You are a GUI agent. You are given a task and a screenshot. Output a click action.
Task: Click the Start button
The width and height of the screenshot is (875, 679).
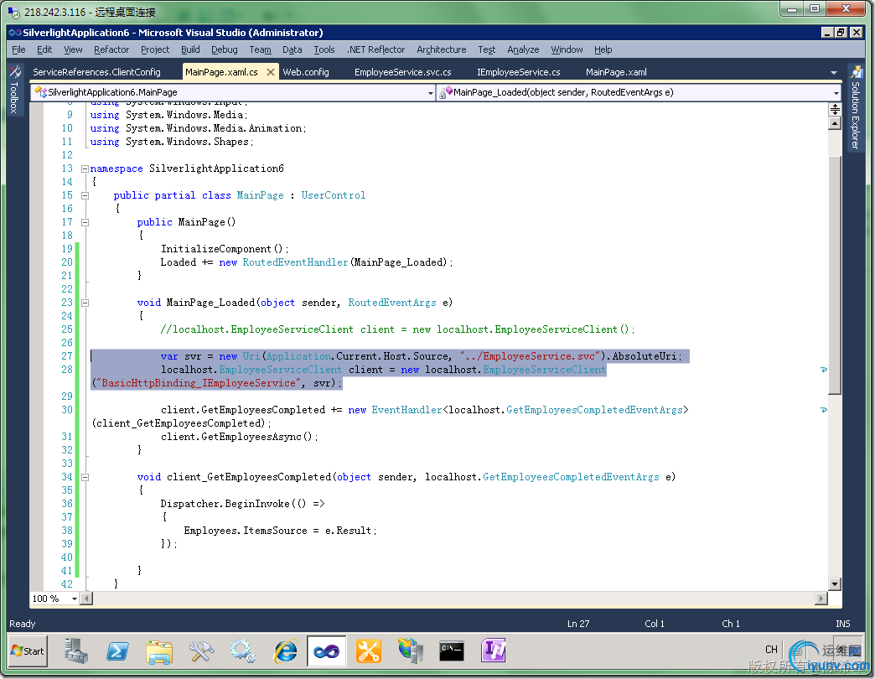[x=28, y=651]
